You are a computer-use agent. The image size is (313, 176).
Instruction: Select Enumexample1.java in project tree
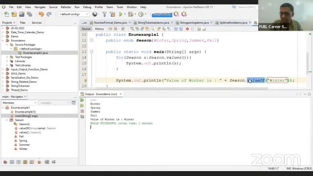coord(35,53)
